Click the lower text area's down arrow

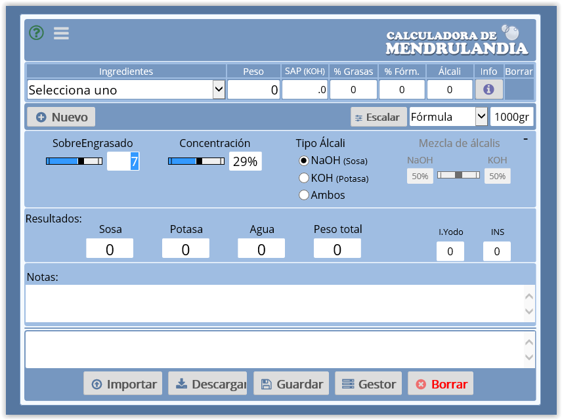tap(529, 357)
